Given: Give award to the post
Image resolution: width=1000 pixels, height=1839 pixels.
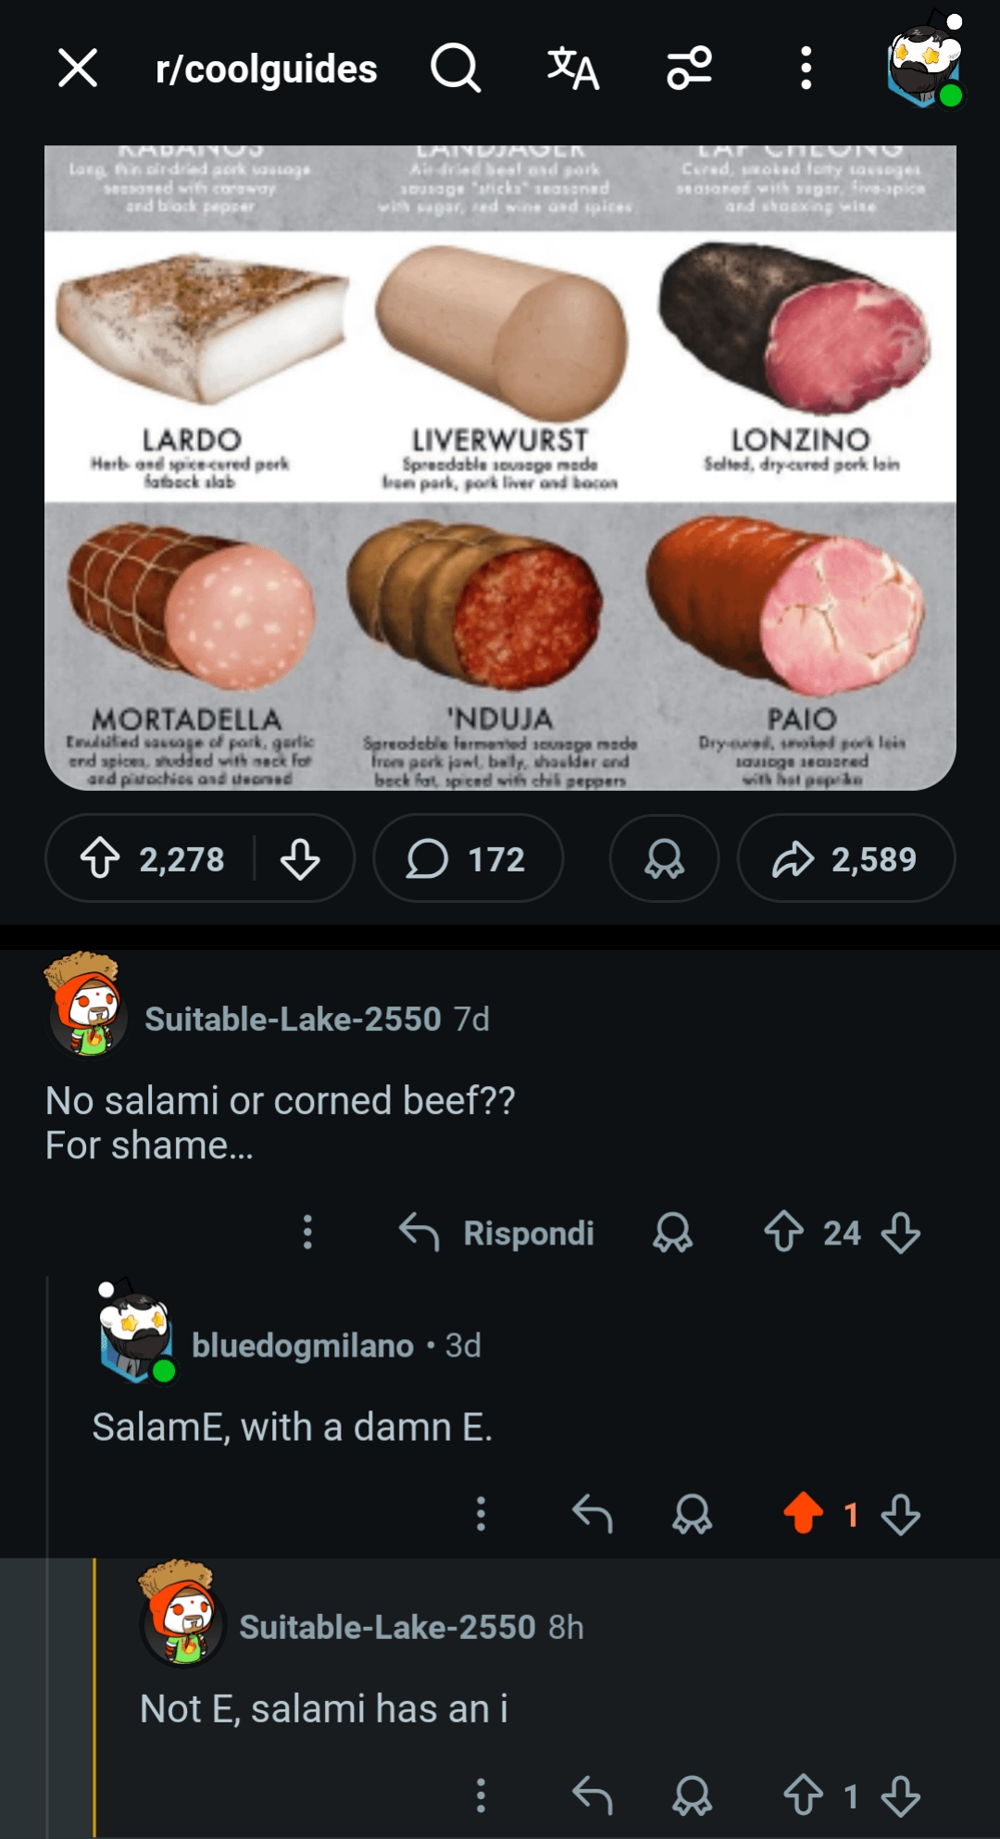Looking at the screenshot, I should [x=664, y=858].
